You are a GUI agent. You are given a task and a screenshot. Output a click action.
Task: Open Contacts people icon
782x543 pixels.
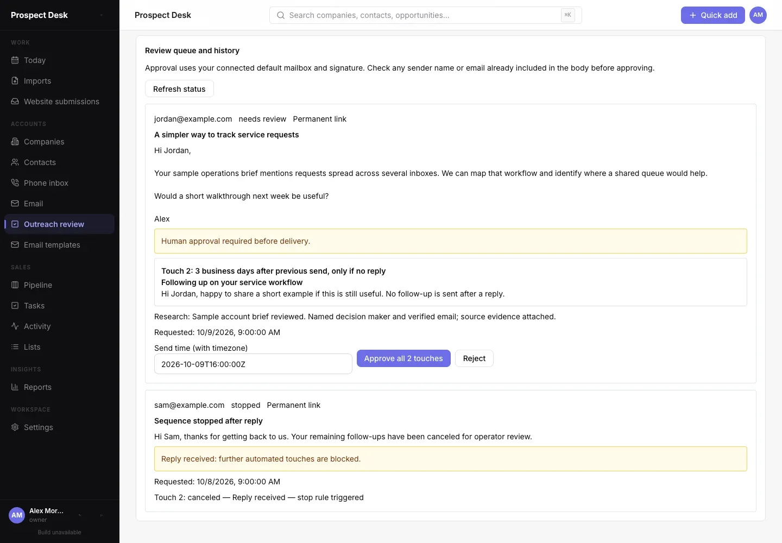pos(15,162)
